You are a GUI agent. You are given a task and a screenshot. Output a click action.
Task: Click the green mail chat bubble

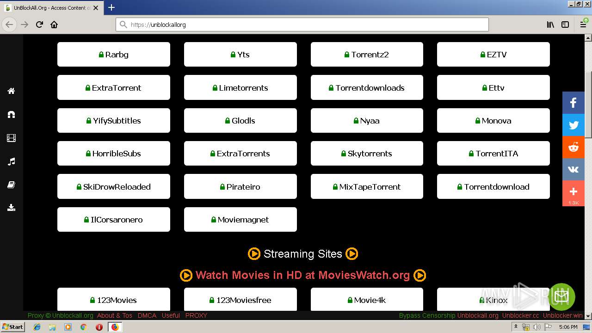[561, 296]
